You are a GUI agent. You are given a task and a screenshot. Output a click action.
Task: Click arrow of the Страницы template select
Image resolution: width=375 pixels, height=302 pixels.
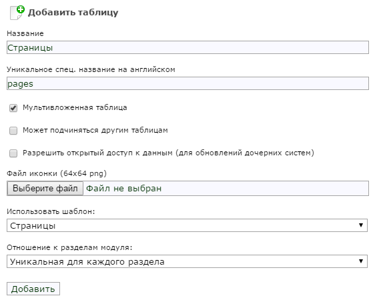(361, 225)
